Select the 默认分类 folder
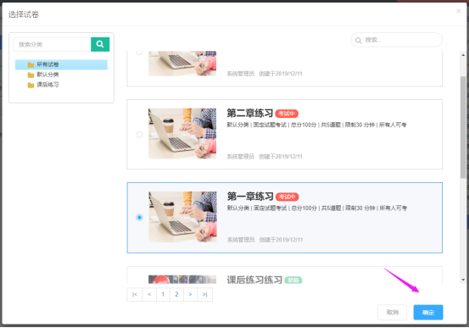This screenshot has width=469, height=328. 47,75
